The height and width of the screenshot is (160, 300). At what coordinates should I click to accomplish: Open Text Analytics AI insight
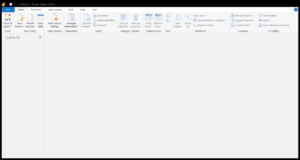click(268, 16)
